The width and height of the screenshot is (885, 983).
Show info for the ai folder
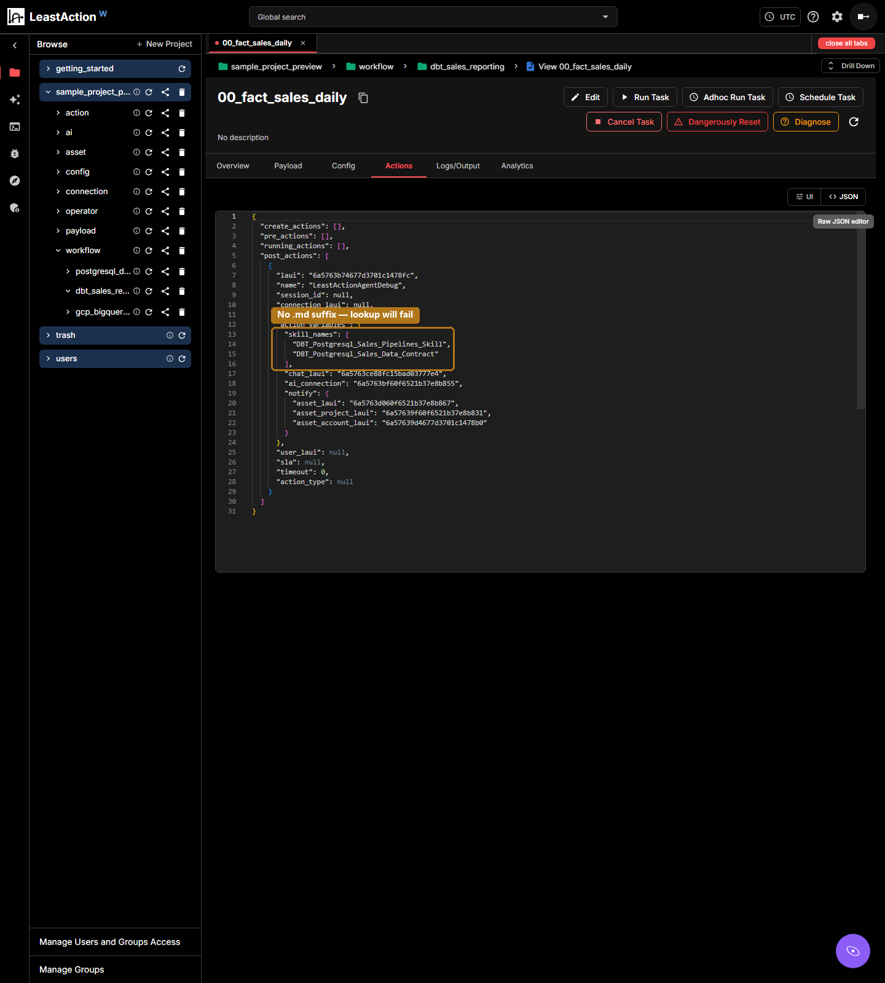point(136,133)
